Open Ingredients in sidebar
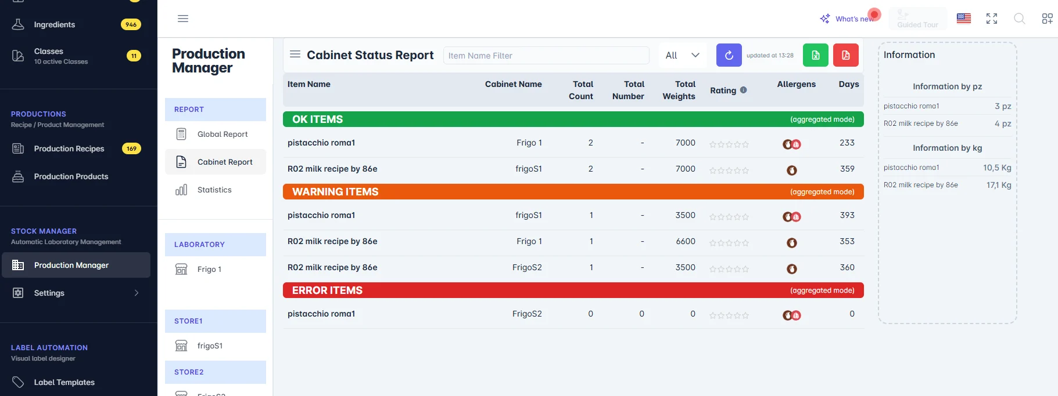The image size is (1058, 396). [76, 24]
